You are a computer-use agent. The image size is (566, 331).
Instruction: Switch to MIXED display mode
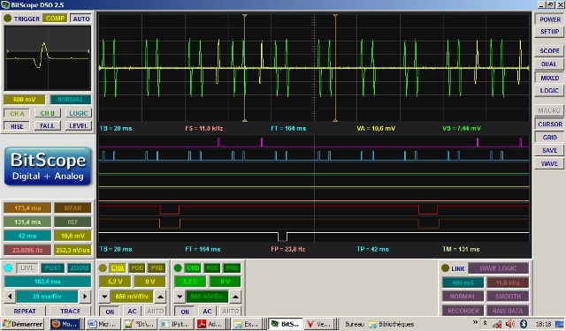(x=549, y=78)
